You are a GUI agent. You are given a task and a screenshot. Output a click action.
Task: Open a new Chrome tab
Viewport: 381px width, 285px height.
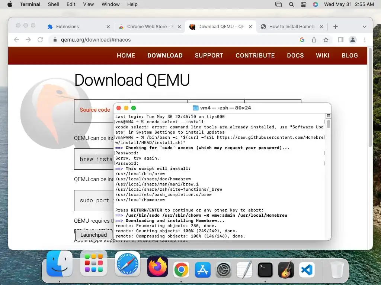click(x=336, y=27)
